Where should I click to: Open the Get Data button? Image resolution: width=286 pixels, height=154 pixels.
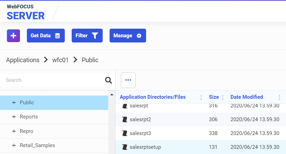(x=45, y=36)
